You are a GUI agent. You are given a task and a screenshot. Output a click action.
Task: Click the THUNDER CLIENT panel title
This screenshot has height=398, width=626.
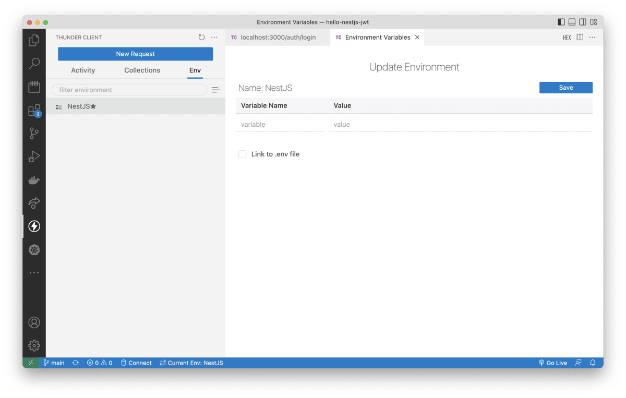tap(79, 38)
